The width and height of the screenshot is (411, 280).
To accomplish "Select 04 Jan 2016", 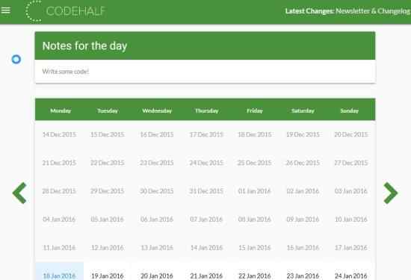I will (59, 220).
